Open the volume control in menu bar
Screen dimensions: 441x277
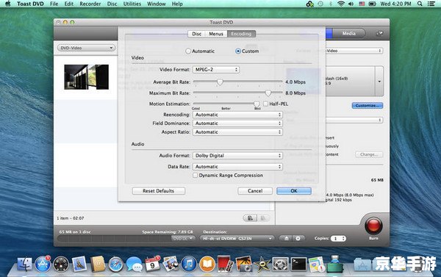coord(351,4)
